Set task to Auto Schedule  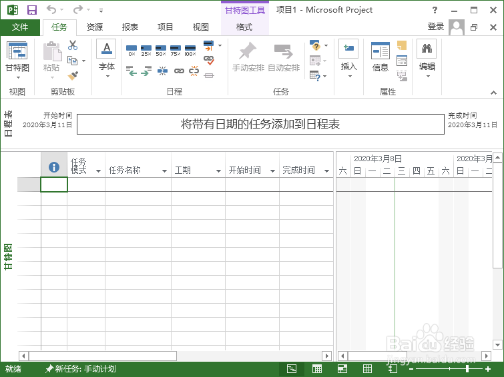(284, 57)
